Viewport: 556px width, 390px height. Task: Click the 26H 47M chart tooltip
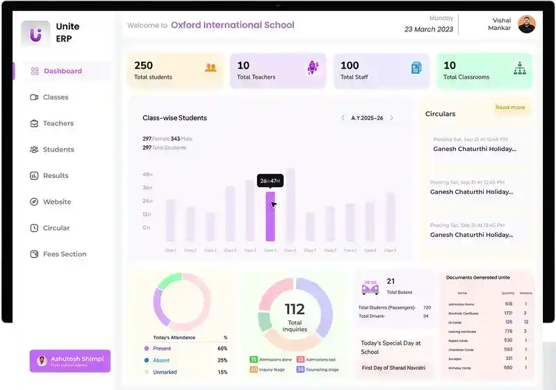tap(270, 181)
